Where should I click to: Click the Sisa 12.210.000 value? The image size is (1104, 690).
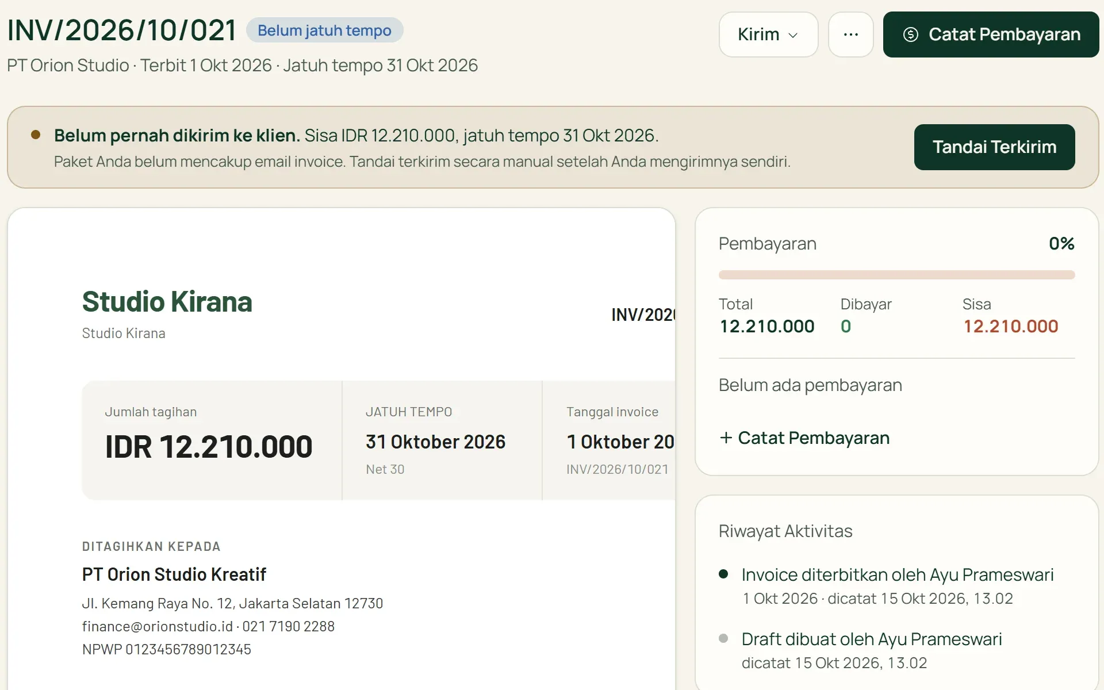[1010, 327]
